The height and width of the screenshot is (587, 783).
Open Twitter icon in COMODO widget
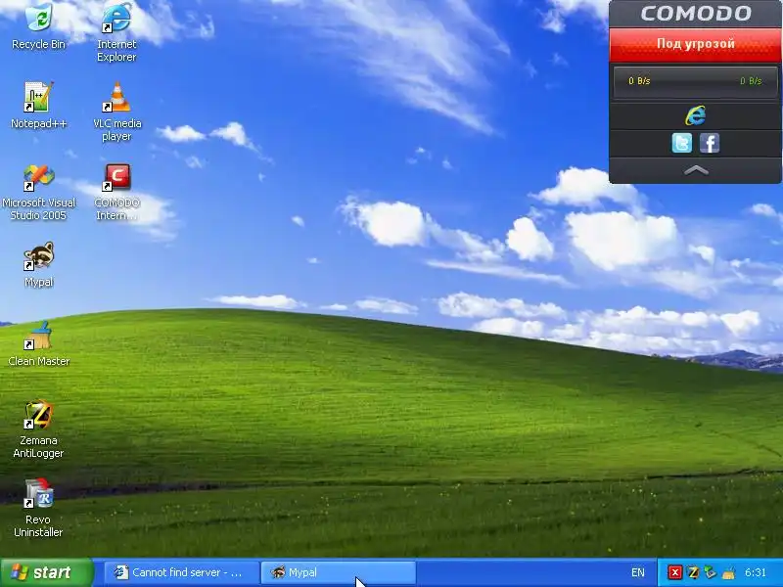[681, 143]
